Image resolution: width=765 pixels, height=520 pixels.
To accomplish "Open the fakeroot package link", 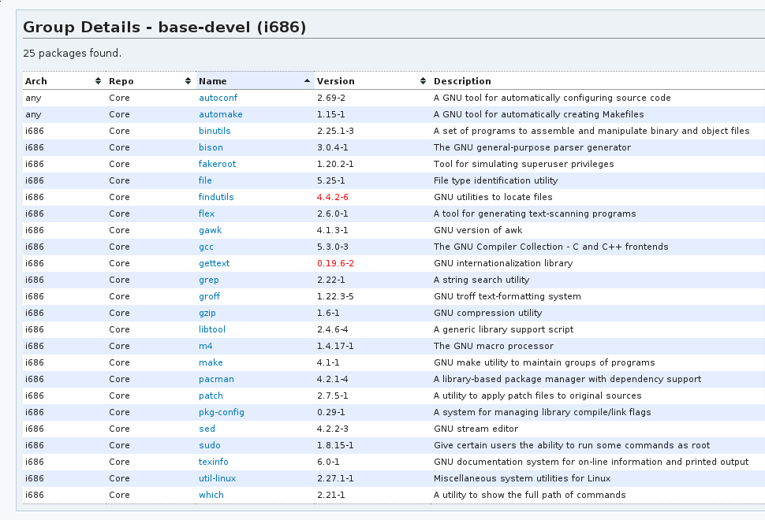I will pos(217,164).
